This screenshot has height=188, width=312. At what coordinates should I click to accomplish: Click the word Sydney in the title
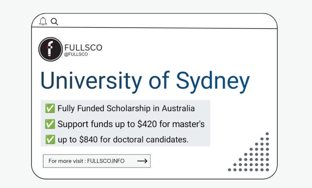(213, 82)
